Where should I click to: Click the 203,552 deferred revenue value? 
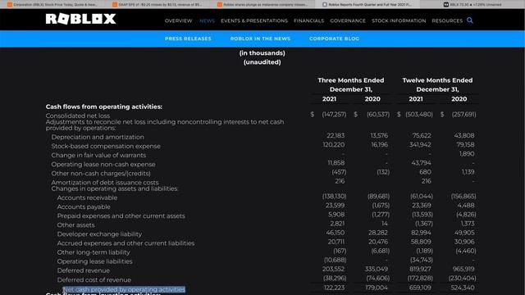[x=334, y=269]
